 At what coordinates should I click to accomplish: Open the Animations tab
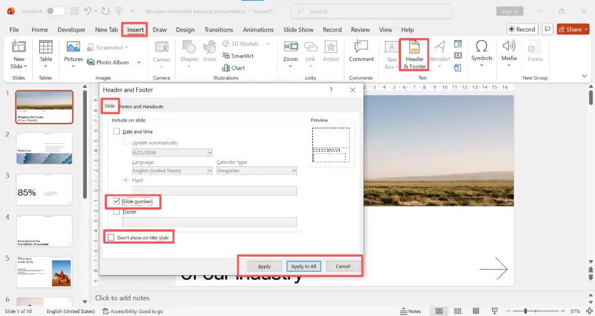point(258,30)
